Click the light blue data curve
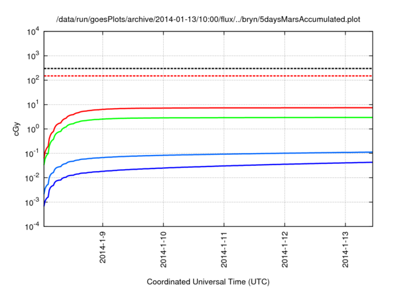 (225, 154)
